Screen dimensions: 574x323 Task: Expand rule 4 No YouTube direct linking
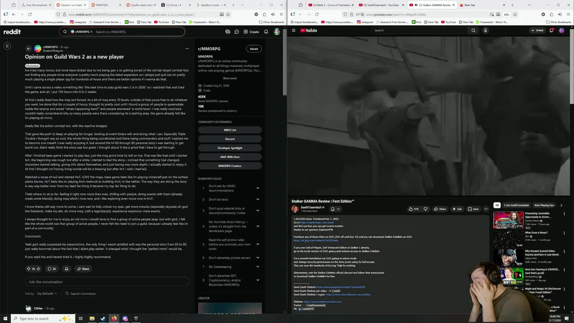[257, 226]
